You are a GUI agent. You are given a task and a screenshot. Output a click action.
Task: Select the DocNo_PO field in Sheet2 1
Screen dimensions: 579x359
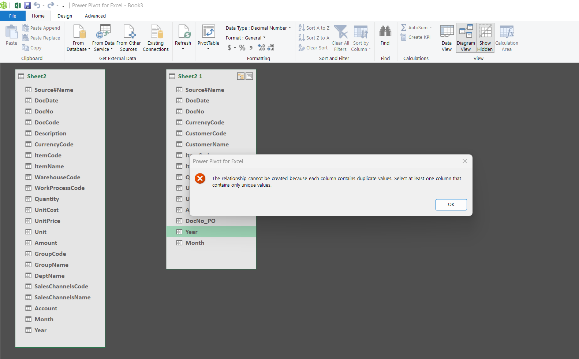[200, 221]
